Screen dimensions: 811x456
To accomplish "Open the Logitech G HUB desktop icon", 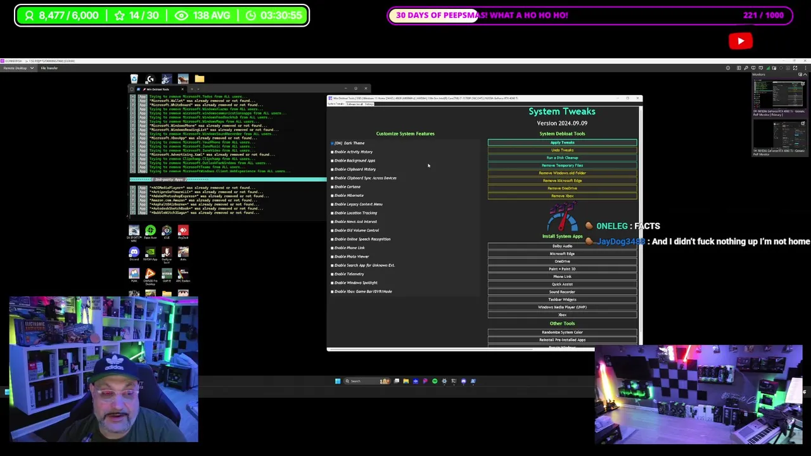I will [150, 79].
